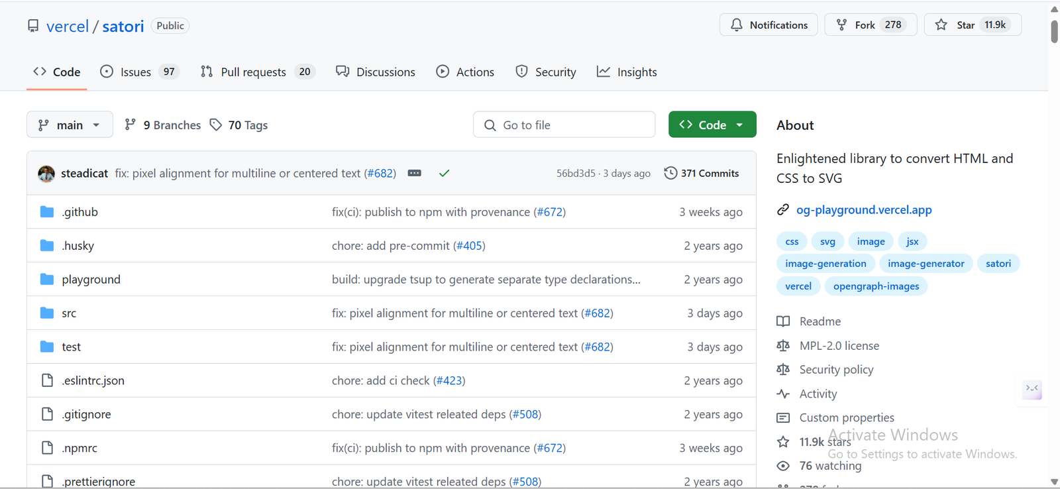Open the Actions tab
Image resolution: width=1060 pixels, height=489 pixels.
pyautogui.click(x=465, y=72)
